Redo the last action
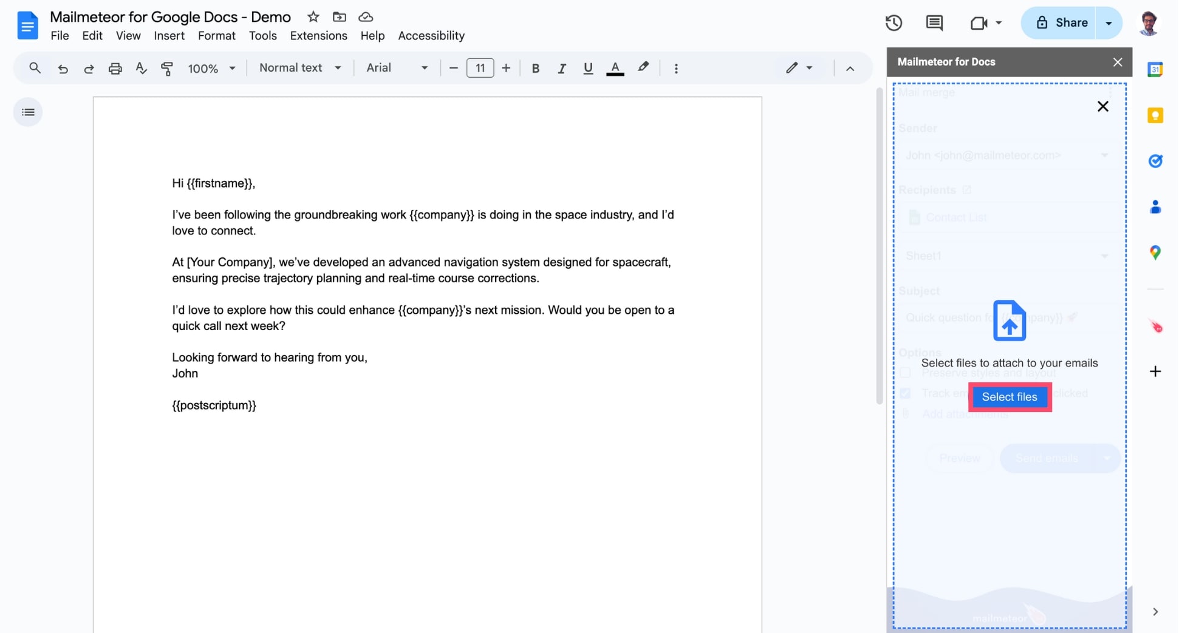1179x633 pixels. (x=89, y=68)
